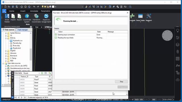Collapse the P0512L folder
Viewport: 182px width, 102px height.
point(6,38)
